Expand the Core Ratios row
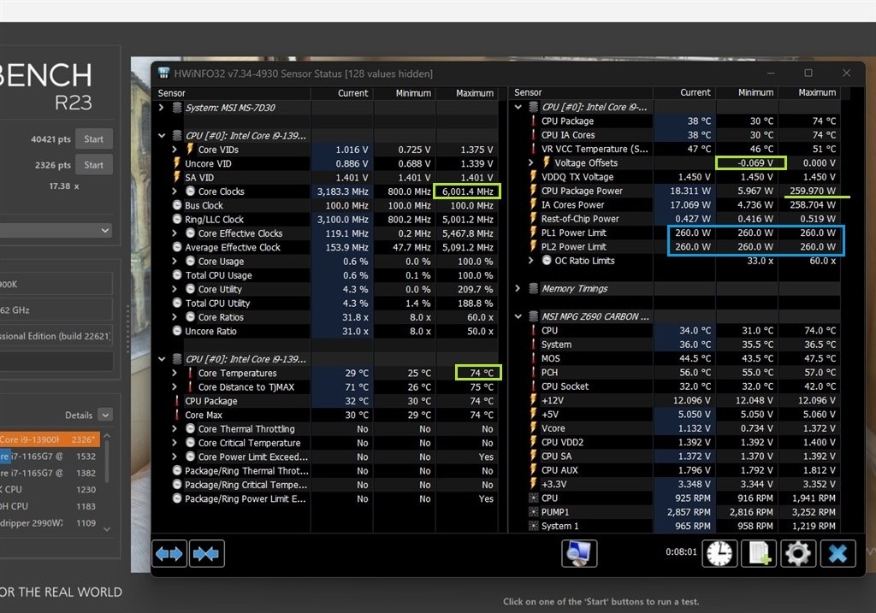876x613 pixels. click(175, 316)
